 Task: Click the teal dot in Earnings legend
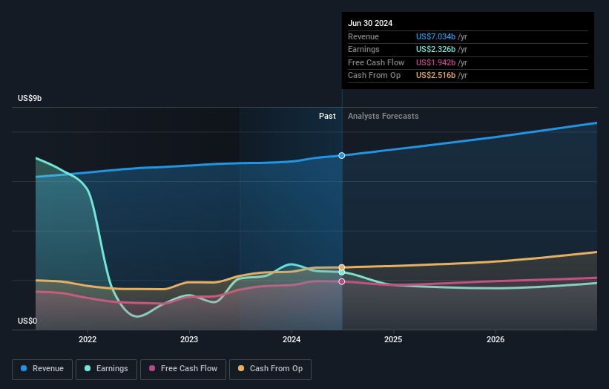tap(88, 369)
